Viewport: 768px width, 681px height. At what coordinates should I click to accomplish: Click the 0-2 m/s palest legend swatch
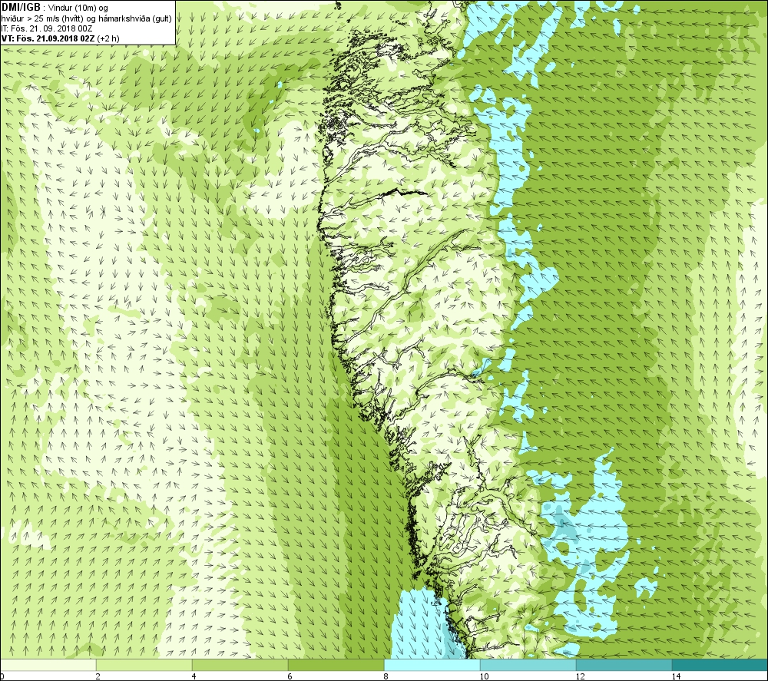tap(48, 665)
